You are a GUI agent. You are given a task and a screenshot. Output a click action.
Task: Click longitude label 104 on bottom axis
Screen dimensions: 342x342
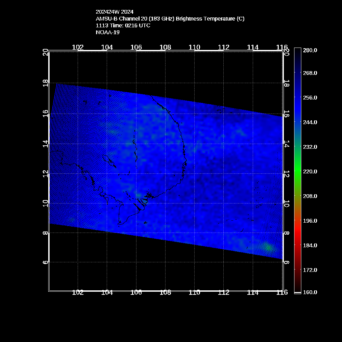(107, 292)
